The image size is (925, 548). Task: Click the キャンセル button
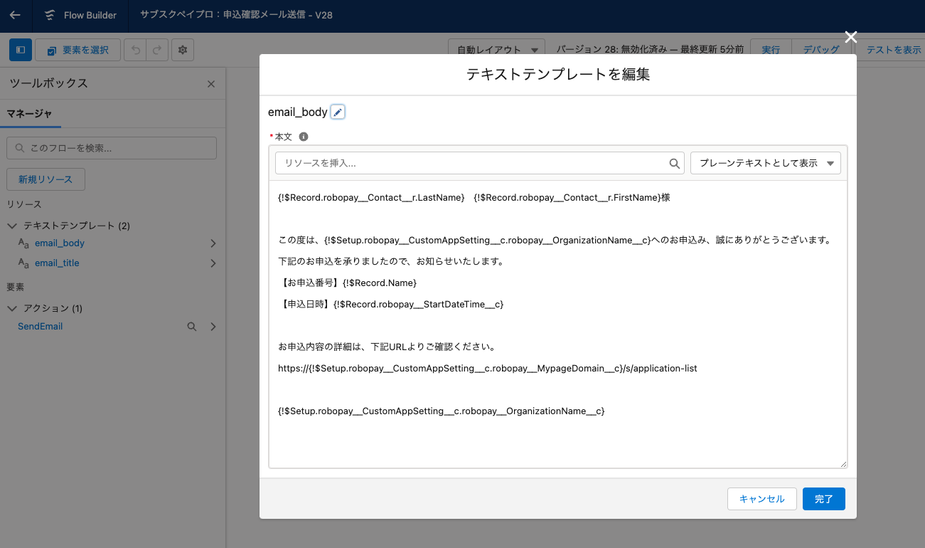coord(761,499)
